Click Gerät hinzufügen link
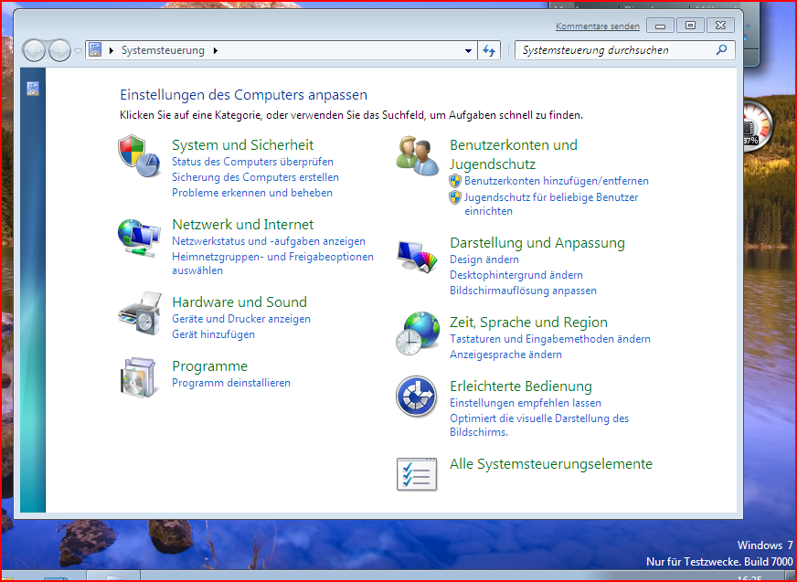Screen dimensions: 797x582 click(x=214, y=334)
